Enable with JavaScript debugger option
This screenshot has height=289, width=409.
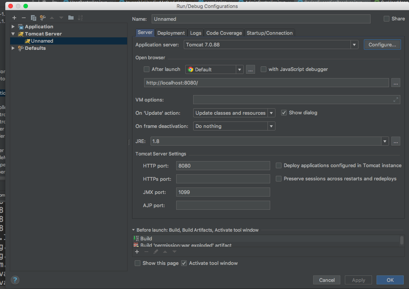point(263,69)
